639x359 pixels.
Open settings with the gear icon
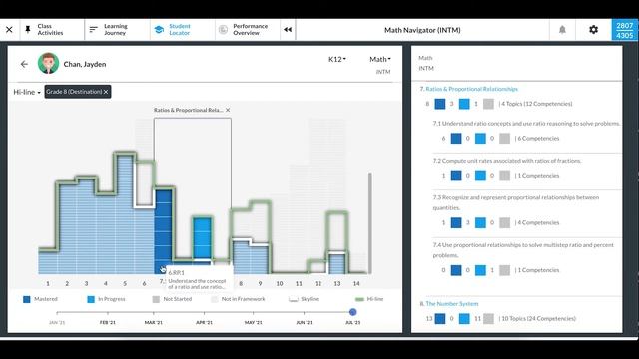pos(593,29)
